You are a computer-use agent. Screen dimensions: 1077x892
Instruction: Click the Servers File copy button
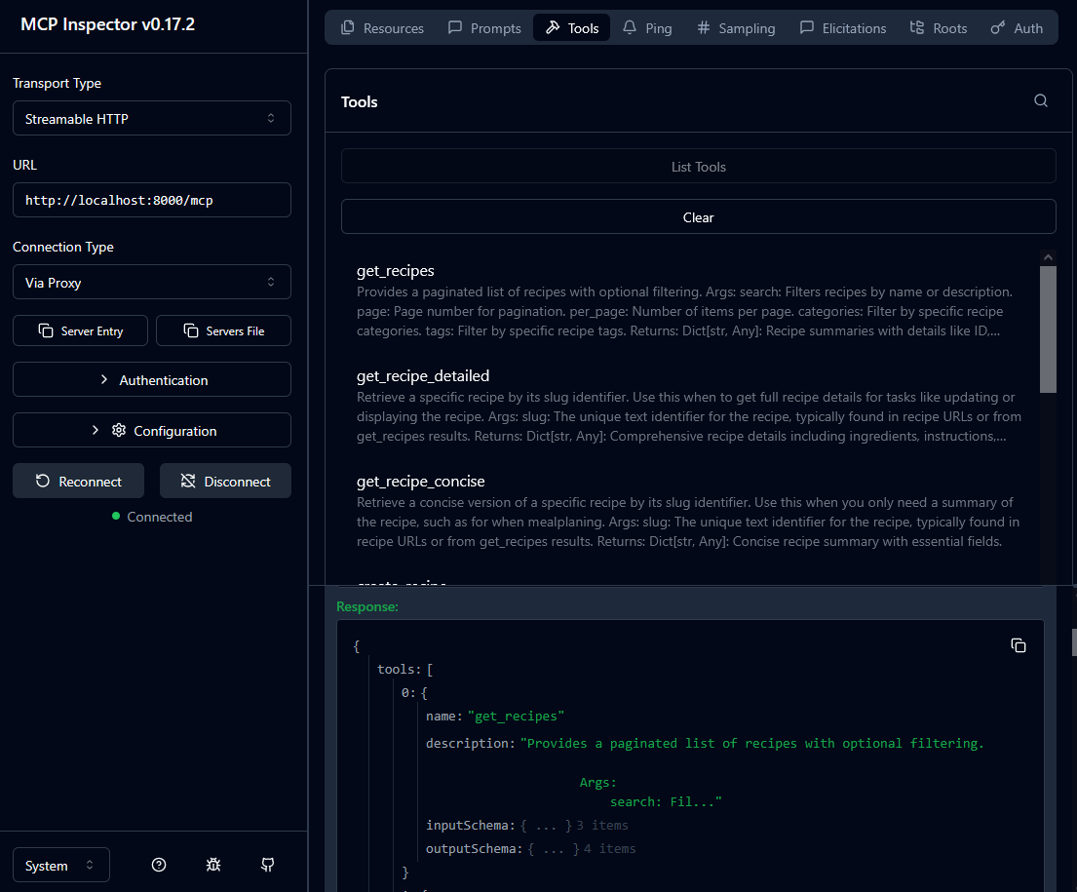[x=223, y=330]
